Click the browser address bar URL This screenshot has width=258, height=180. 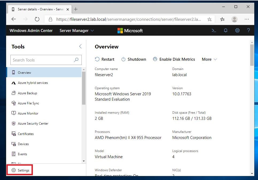tap(128, 19)
